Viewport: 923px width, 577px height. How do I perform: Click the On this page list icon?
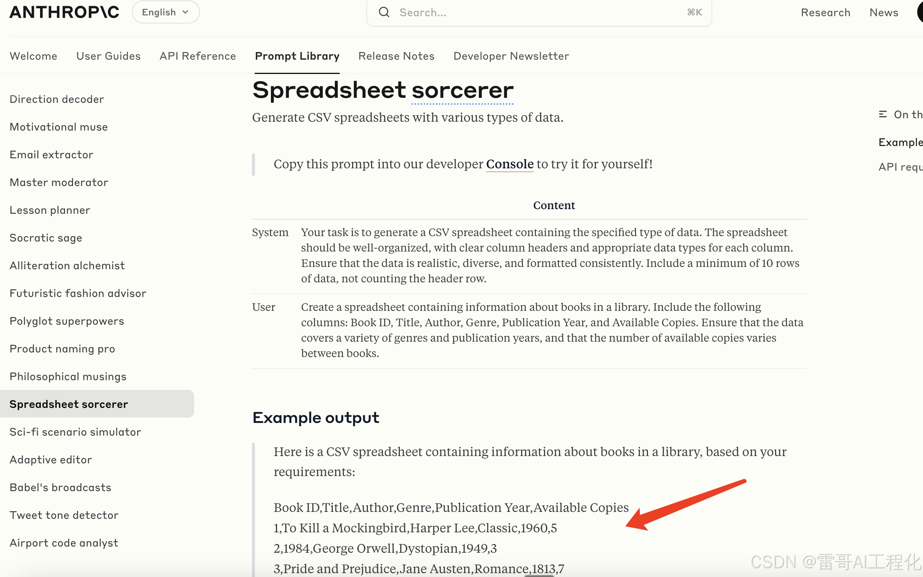click(x=883, y=114)
